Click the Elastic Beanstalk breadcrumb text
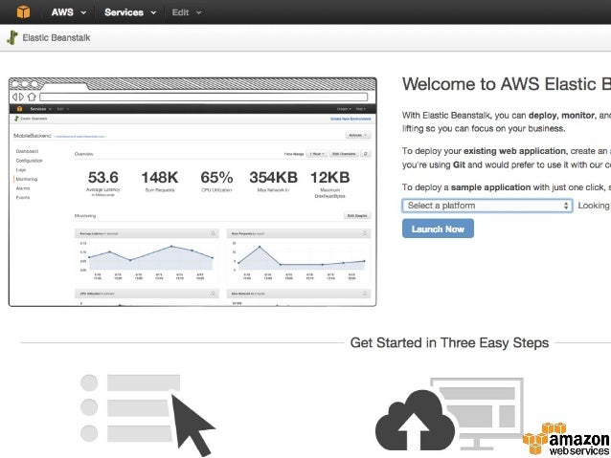Viewport: 611px width, 458px height. [x=57, y=37]
